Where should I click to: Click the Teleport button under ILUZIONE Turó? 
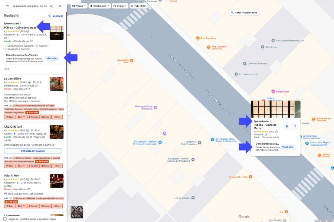point(33,166)
